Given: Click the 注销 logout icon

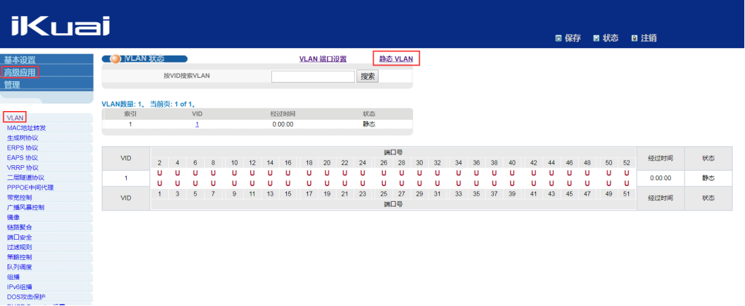Looking at the screenshot, I should (634, 39).
